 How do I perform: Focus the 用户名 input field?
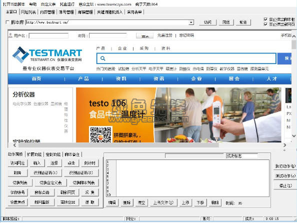point(48,35)
